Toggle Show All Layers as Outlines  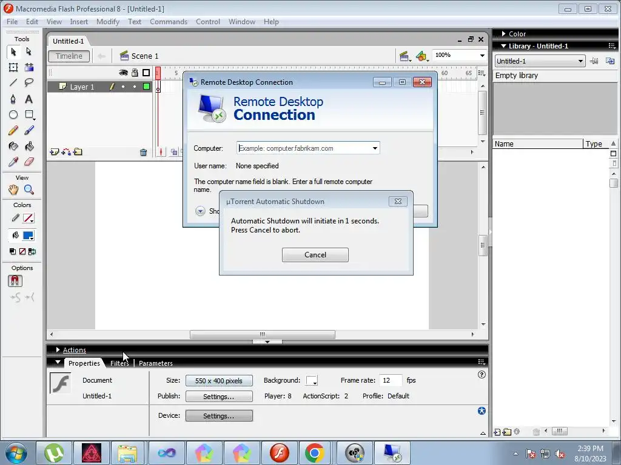(146, 73)
